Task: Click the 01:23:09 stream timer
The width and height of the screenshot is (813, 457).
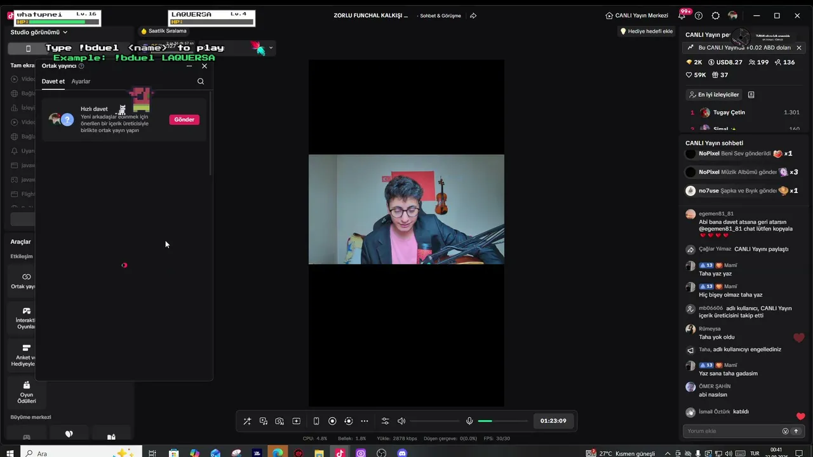Action: (x=553, y=421)
